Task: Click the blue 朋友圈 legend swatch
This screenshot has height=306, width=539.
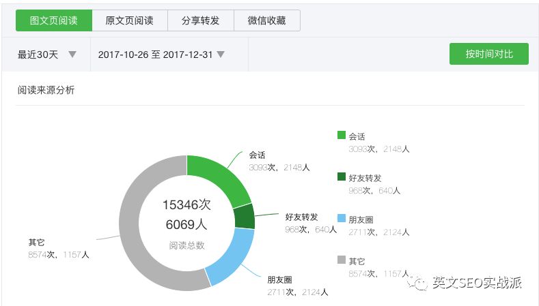Action: [342, 218]
